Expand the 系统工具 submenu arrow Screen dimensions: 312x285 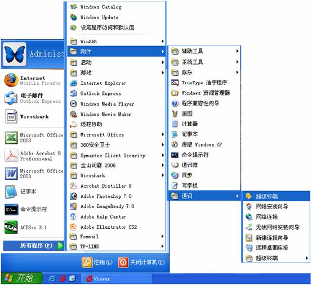(237, 62)
